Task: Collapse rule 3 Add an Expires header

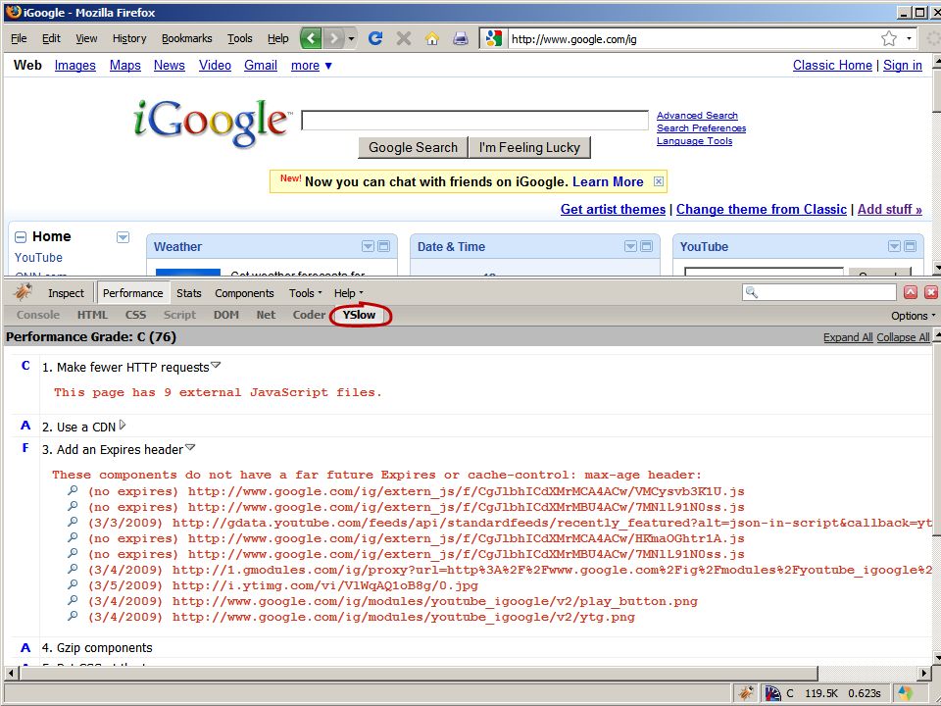Action: pos(190,447)
